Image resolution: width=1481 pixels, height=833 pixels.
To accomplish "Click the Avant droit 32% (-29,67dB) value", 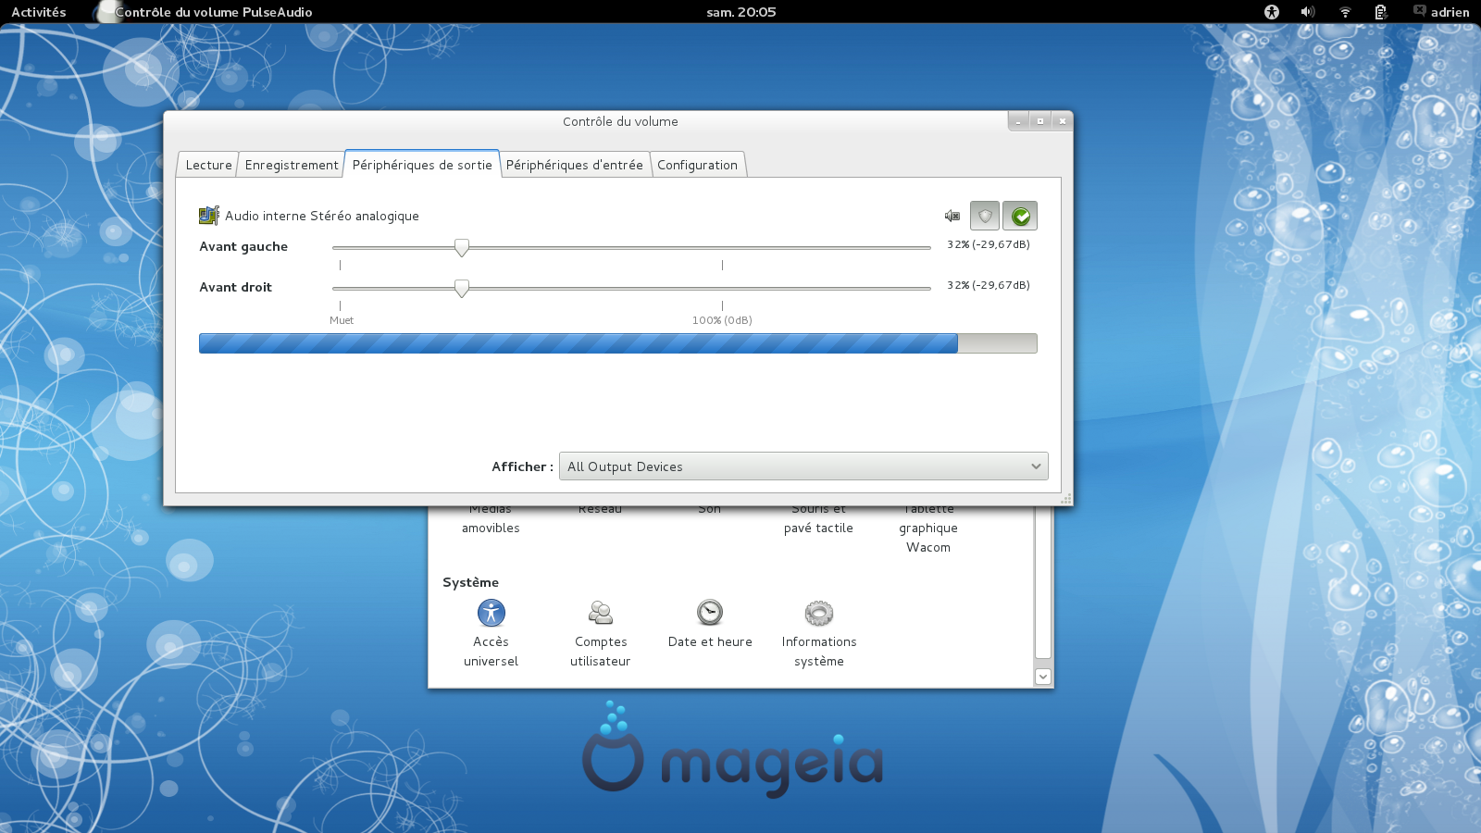I will point(989,285).
